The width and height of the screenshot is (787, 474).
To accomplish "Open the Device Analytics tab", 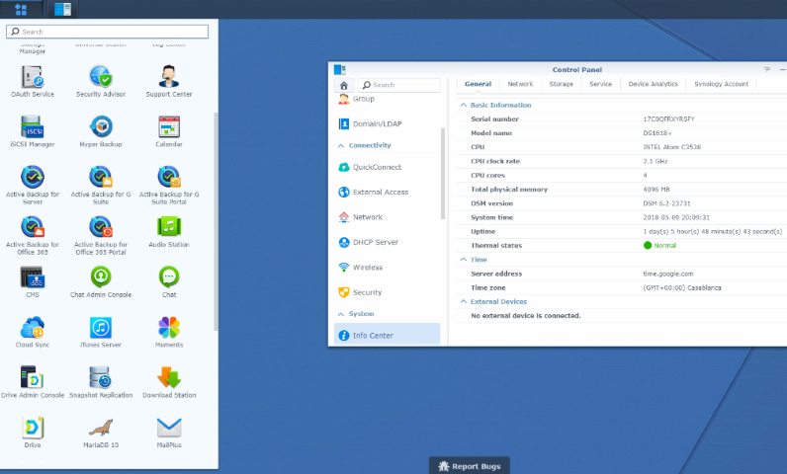I will 653,84.
